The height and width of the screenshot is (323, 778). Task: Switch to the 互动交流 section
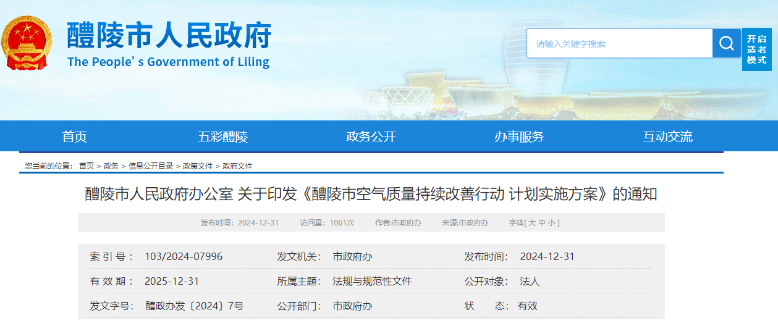point(667,136)
